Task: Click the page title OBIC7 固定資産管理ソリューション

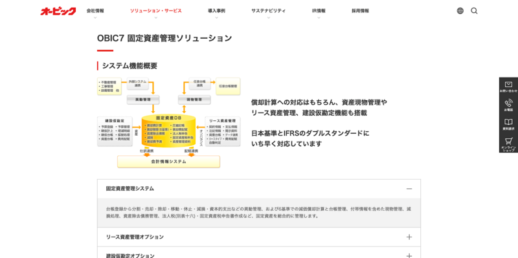Action: (164, 38)
